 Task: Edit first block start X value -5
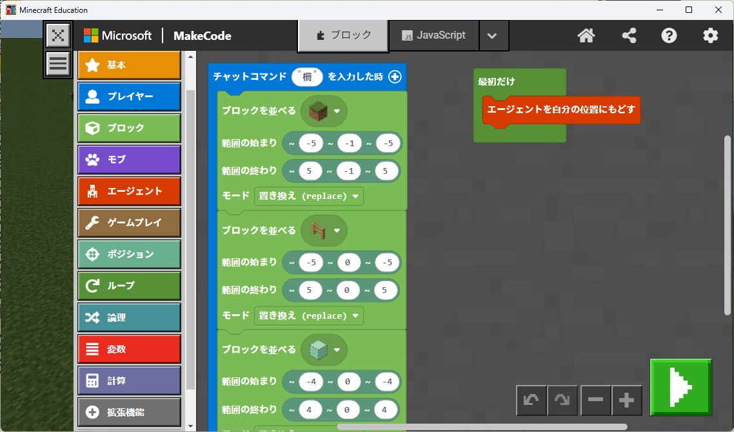[x=312, y=144]
